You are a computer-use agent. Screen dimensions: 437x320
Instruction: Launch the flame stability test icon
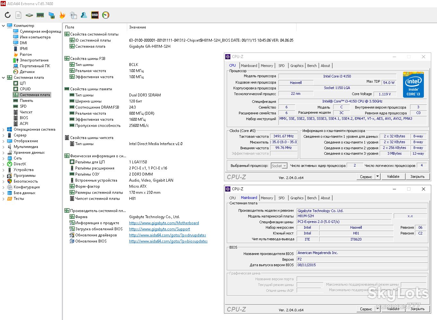pyautogui.click(x=62, y=15)
